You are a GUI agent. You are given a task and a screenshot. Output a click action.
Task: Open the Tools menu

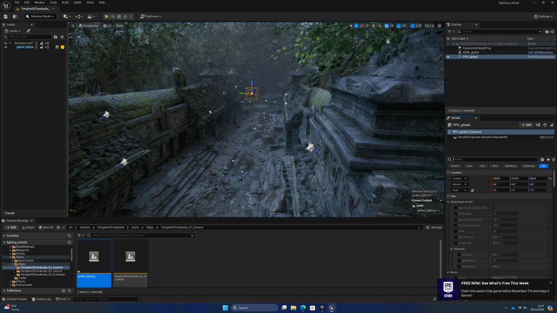tap(53, 3)
